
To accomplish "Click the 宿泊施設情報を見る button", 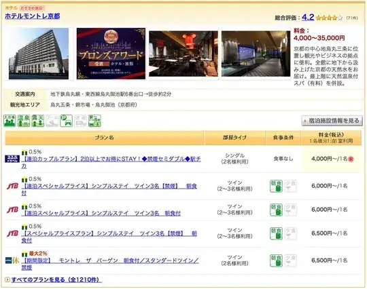I will pos(332,121).
